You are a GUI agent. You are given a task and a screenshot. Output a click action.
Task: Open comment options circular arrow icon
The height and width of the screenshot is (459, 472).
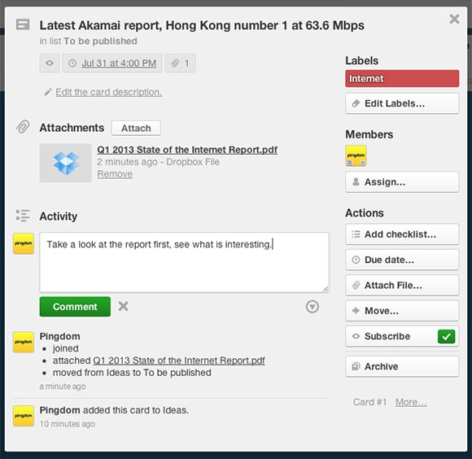coord(312,307)
